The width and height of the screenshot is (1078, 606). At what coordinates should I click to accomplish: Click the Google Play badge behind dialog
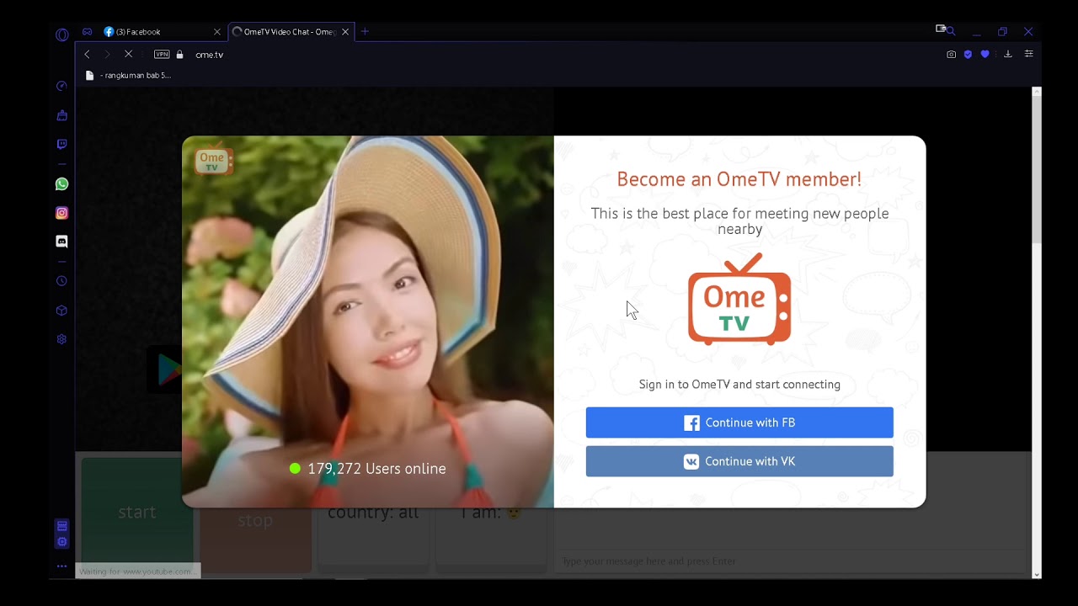tap(164, 369)
